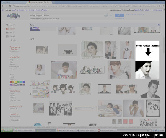Open the colorful group illustration banner thumbnail
The width and height of the screenshot is (166, 138).
pos(92,70)
